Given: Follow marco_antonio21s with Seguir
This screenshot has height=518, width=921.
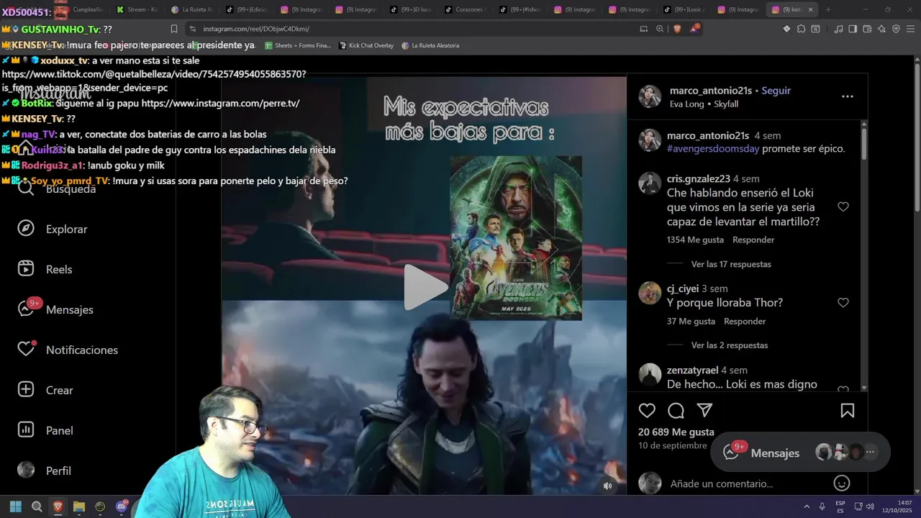Looking at the screenshot, I should click(776, 91).
